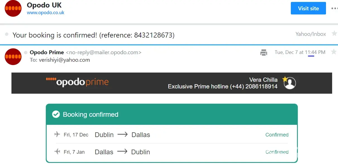This screenshot has width=338, height=164.
Task: Click the opodo prime banner logo
Action: coord(77,82)
